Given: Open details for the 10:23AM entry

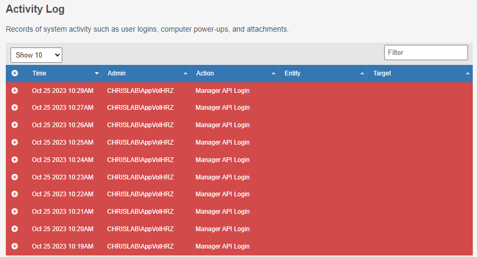Looking at the screenshot, I should click(15, 177).
